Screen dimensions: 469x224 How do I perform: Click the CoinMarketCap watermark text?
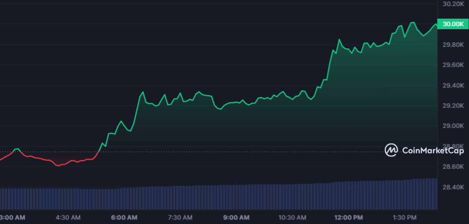coord(432,150)
